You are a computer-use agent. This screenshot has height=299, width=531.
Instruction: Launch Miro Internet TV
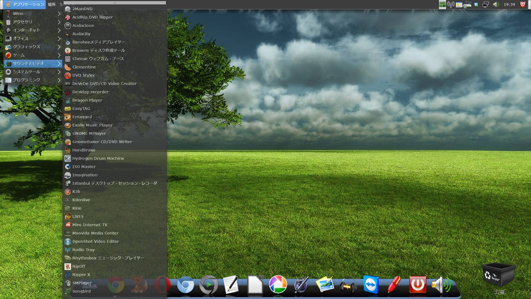click(x=115, y=225)
